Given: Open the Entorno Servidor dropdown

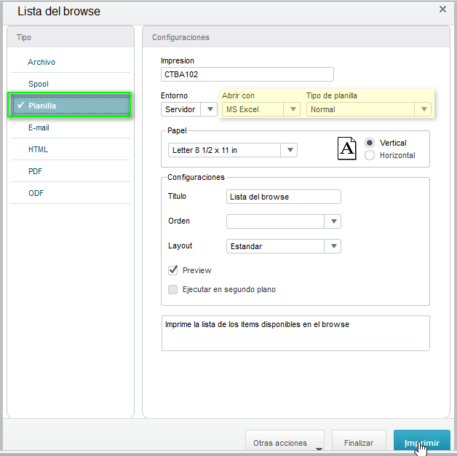Looking at the screenshot, I should tap(189, 109).
